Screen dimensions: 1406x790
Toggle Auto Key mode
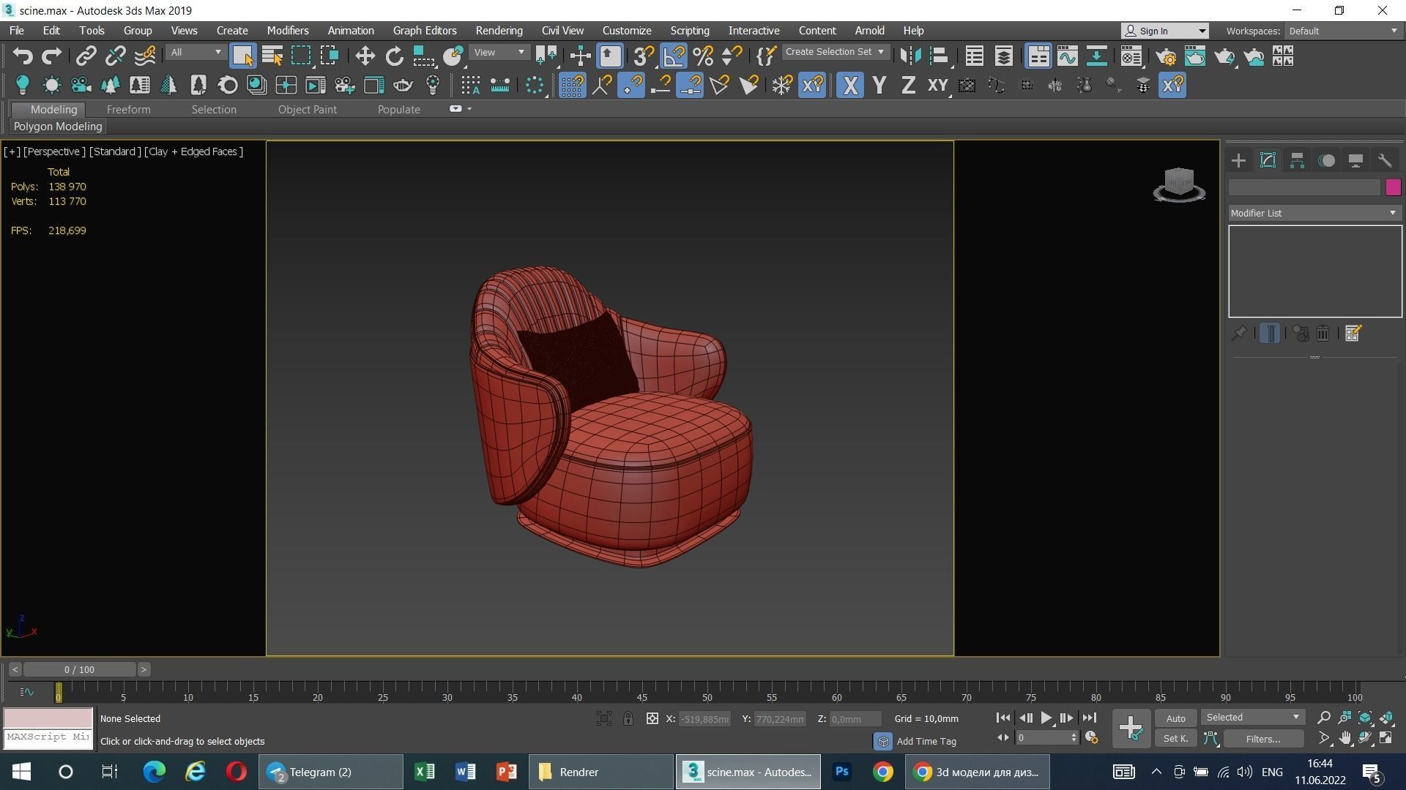tap(1175, 718)
